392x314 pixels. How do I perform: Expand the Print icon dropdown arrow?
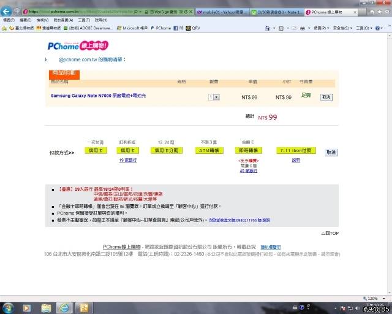(309, 28)
